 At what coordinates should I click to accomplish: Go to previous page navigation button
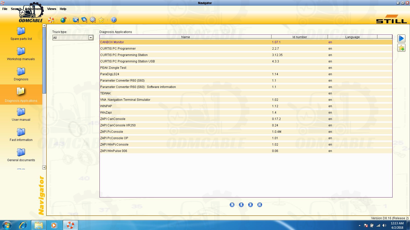(241, 205)
